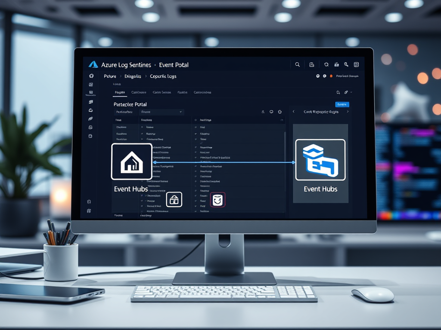
Task: Click the middle round icon above the table
Action: 271,112
